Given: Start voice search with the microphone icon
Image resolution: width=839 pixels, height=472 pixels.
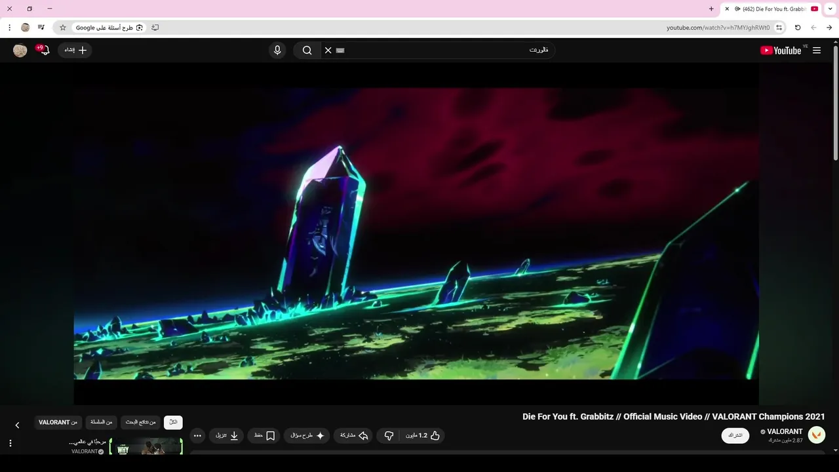Looking at the screenshot, I should tap(277, 50).
